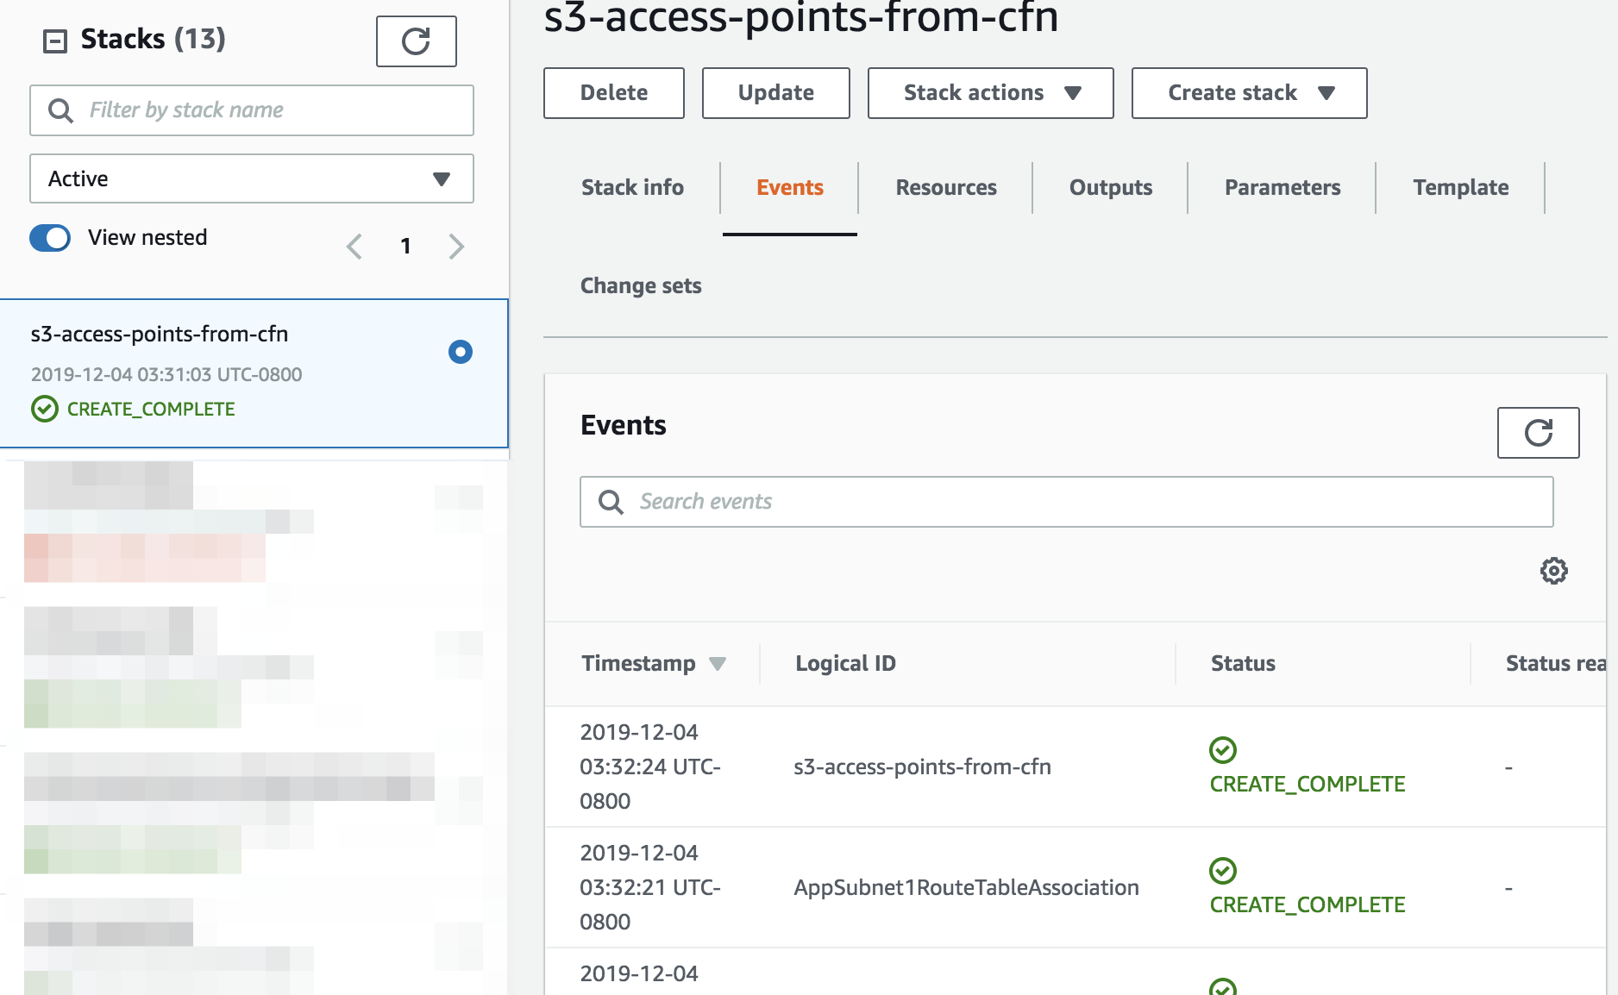Switch to the Resources tab
Image resolution: width=1618 pixels, height=995 pixels.
945,187
